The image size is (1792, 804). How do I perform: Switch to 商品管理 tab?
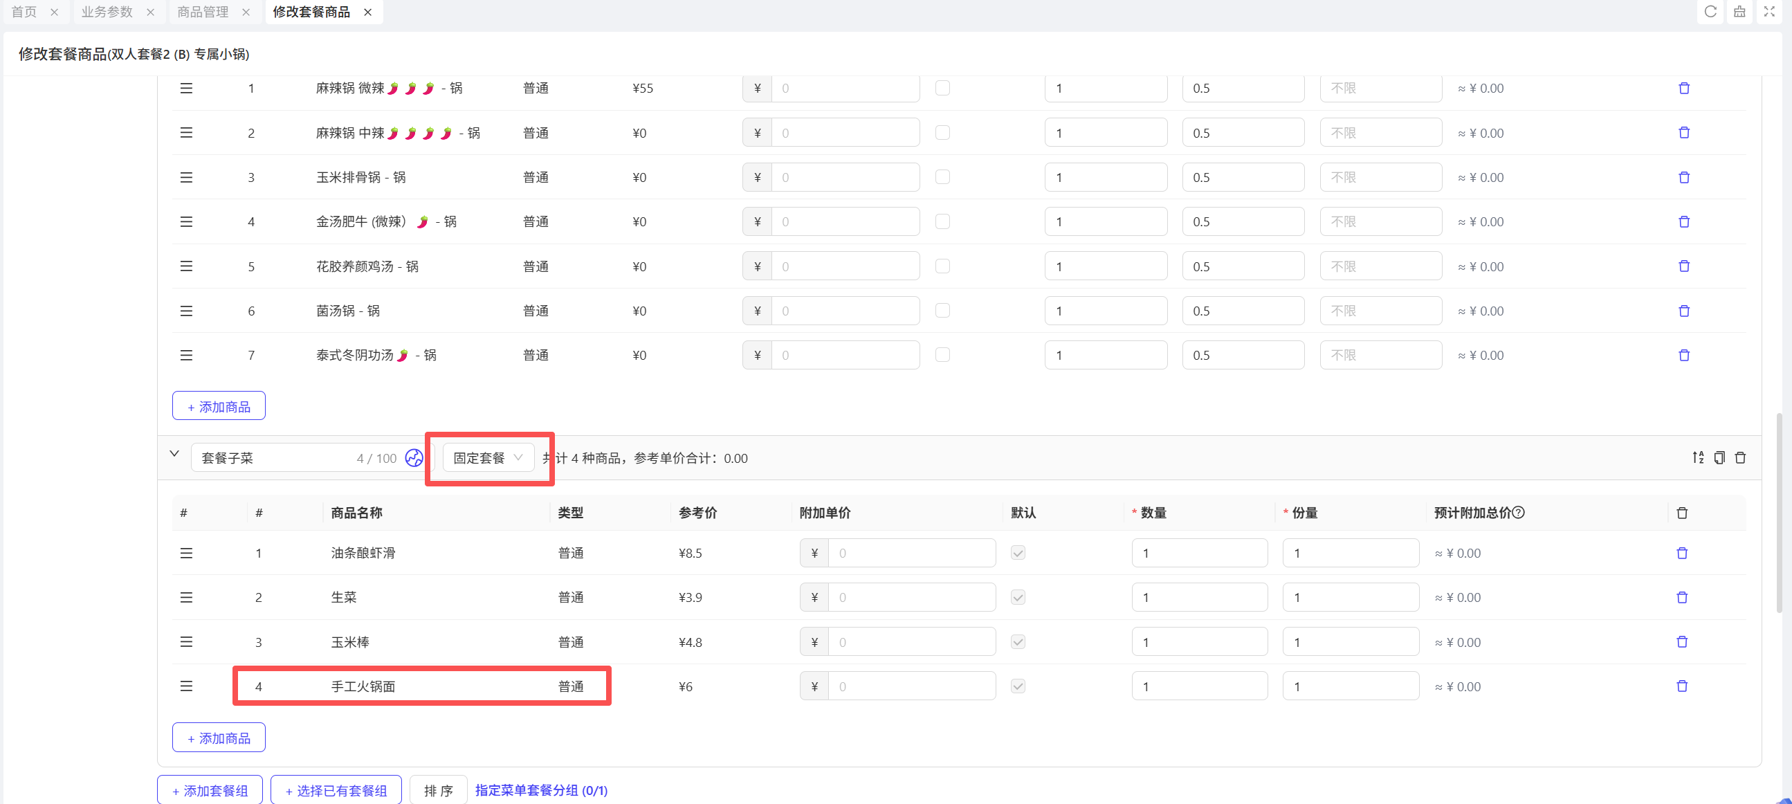coord(203,12)
